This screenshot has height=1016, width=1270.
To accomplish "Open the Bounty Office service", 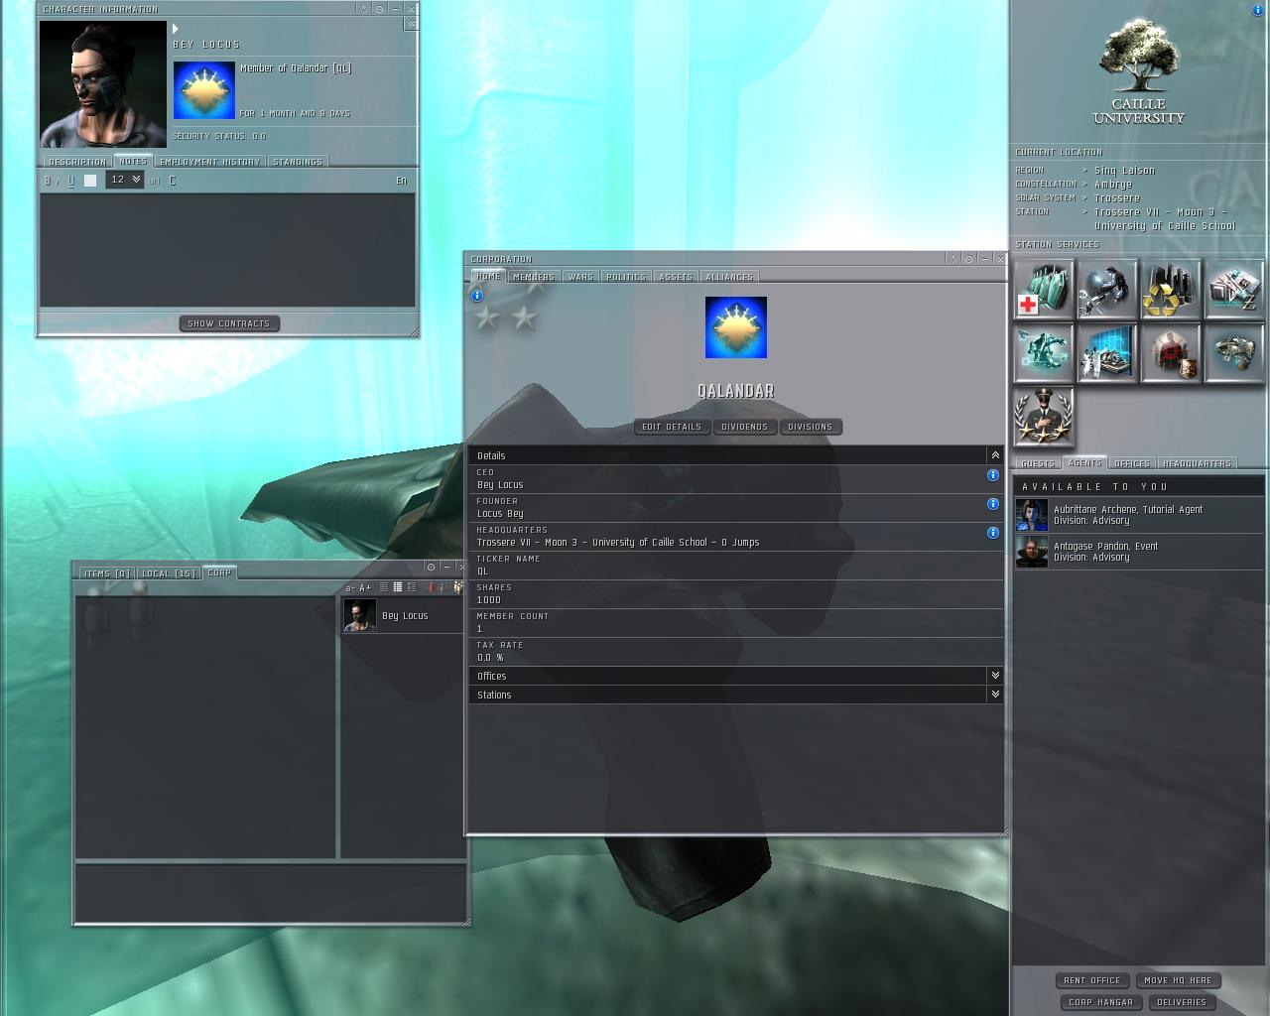I will click(x=1171, y=352).
